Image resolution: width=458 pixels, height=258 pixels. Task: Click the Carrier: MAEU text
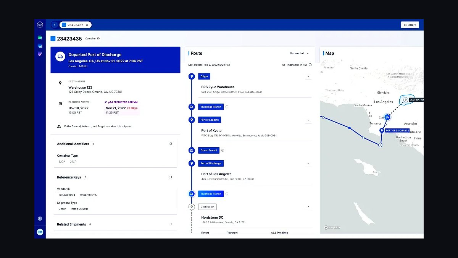click(78, 66)
